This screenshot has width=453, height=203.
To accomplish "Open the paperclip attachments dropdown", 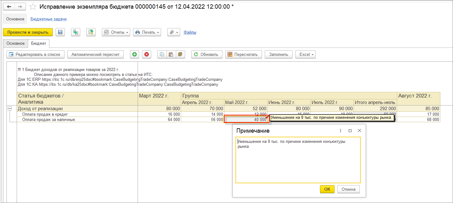I will [174, 32].
